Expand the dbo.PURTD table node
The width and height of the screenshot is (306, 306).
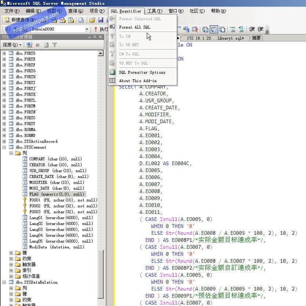4,53
